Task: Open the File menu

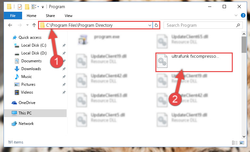Action: click(13, 16)
